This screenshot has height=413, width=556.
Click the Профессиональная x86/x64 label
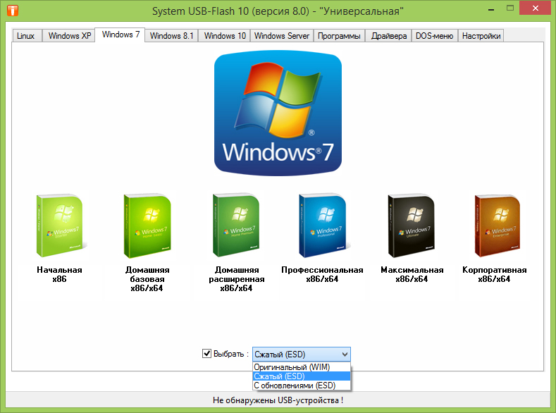pos(322,274)
